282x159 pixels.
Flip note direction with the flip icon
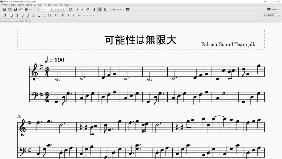coord(79,15)
